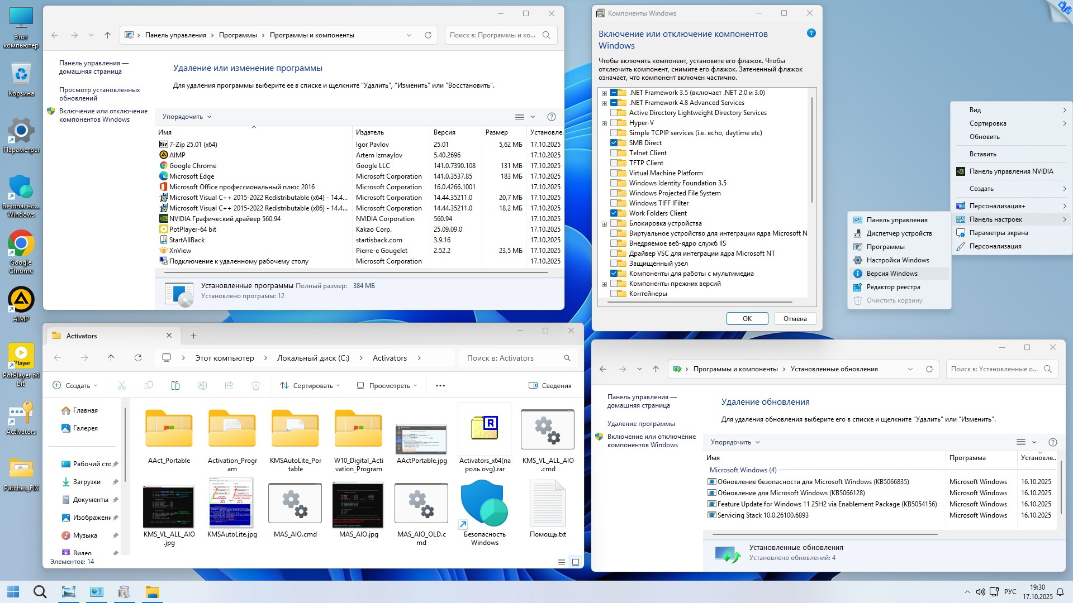Enable the Telnet Client checkbox
Screen dimensions: 1073x603
click(614, 153)
